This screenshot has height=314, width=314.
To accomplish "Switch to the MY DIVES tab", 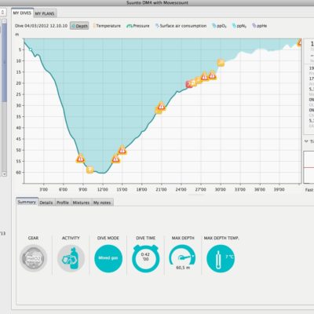I will [x=22, y=13].
